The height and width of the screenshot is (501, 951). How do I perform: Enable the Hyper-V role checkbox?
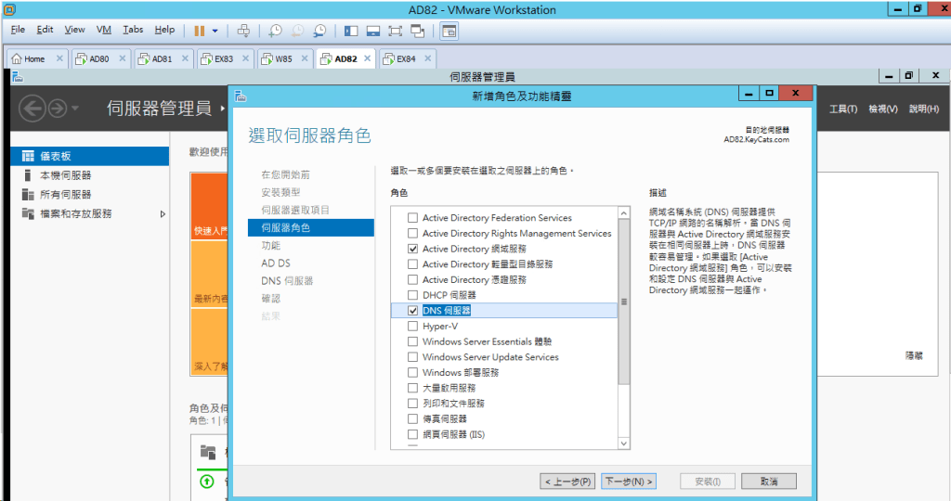pos(413,327)
